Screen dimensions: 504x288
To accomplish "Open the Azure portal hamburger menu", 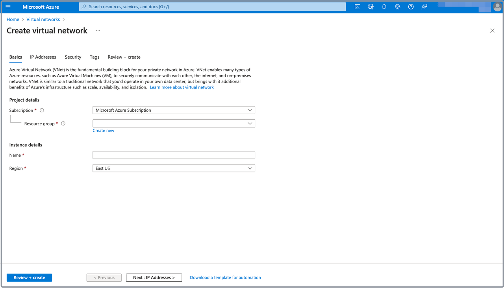I will point(8,7).
